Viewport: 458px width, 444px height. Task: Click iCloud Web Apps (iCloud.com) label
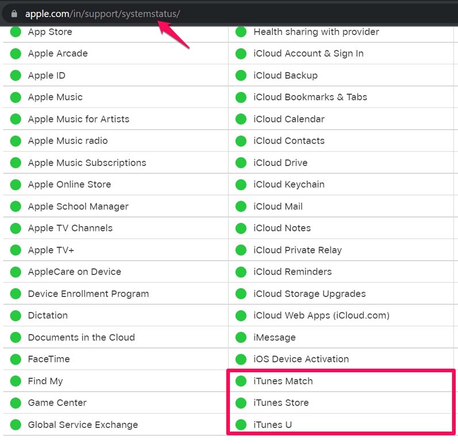(x=322, y=315)
